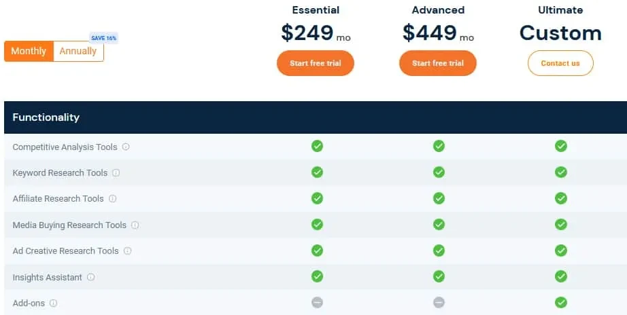
Task: Click the Insights Assistant info icon
Action: (91, 277)
